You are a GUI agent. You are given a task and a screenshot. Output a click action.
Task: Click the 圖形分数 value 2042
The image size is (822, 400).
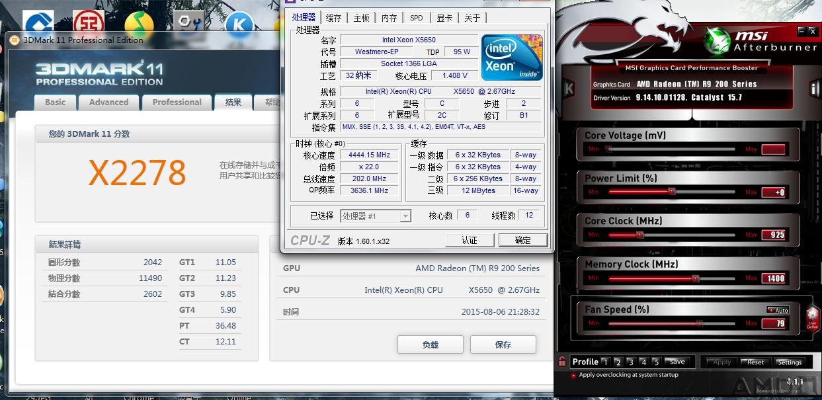(x=153, y=262)
